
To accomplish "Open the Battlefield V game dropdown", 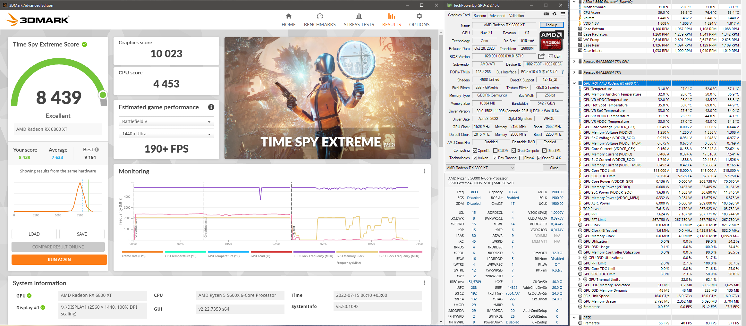I will click(x=166, y=121).
